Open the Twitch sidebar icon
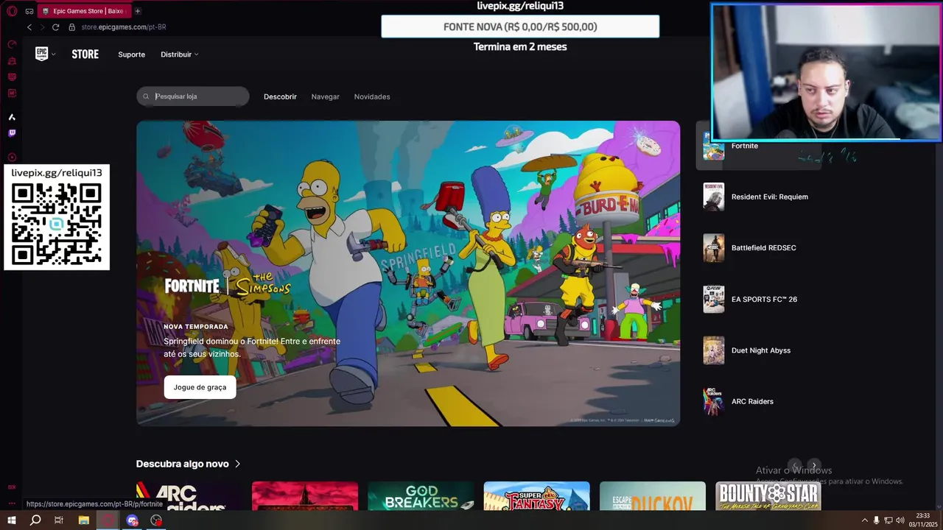943x530 pixels. [x=12, y=133]
